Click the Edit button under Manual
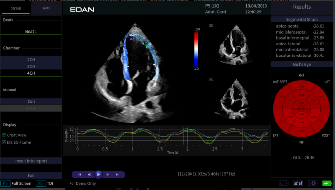This screenshot has width=335, height=190. [x=31, y=101]
